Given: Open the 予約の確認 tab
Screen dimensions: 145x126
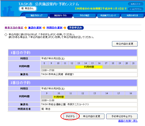Looking at the screenshot, I should [84, 16].
